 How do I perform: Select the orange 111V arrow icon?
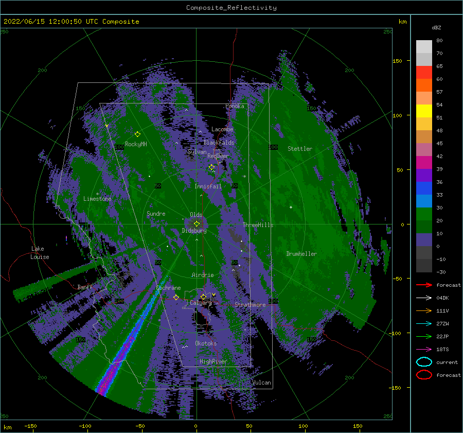[424, 310]
